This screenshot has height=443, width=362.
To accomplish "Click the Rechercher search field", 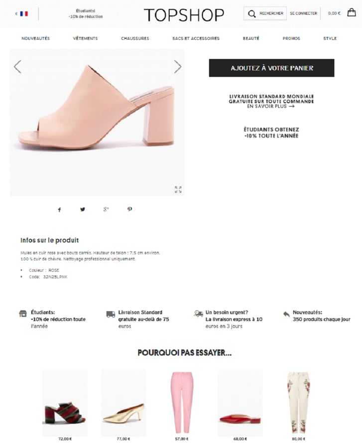I will pyautogui.click(x=265, y=13).
